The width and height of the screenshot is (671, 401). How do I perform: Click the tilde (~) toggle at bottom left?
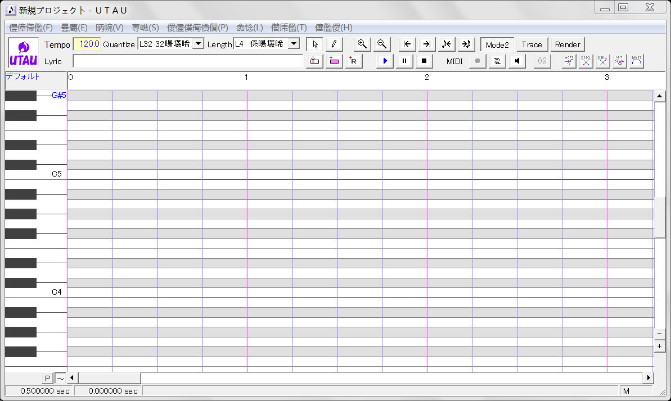coord(60,378)
